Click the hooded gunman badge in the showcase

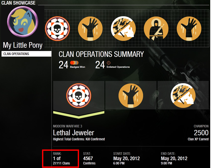point(156,29)
